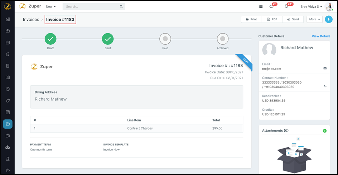The height and width of the screenshot is (175, 338).
Task: Click the Send button
Action: click(293, 19)
